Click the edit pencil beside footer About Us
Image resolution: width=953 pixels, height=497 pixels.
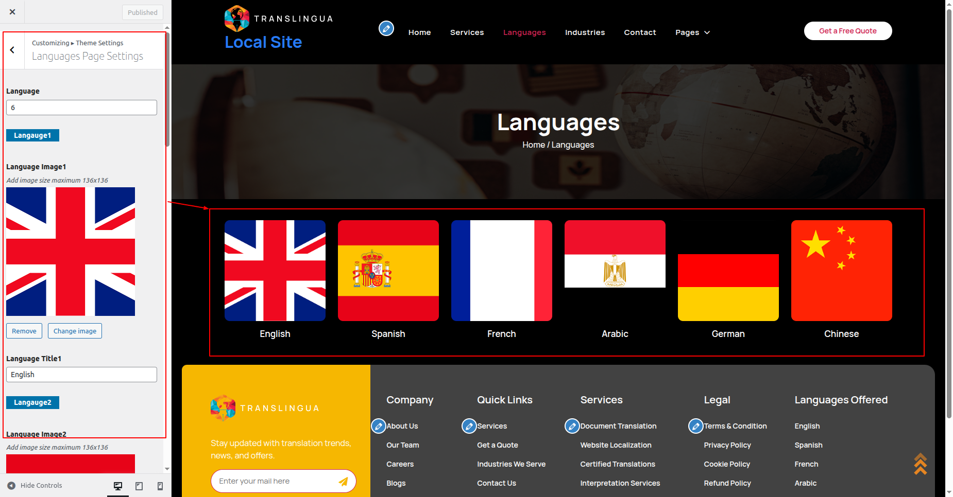pos(379,426)
